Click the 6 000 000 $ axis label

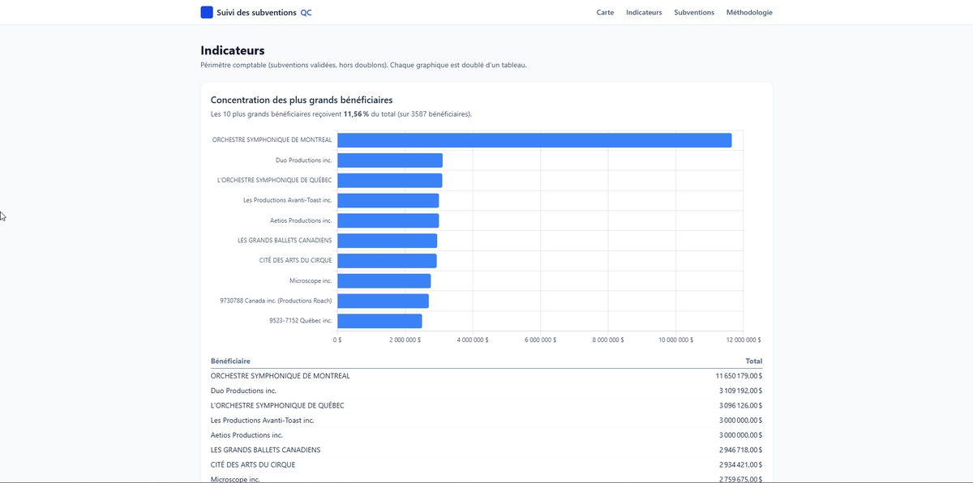(541, 340)
